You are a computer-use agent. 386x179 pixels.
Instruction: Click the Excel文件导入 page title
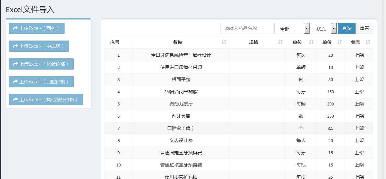30,10
